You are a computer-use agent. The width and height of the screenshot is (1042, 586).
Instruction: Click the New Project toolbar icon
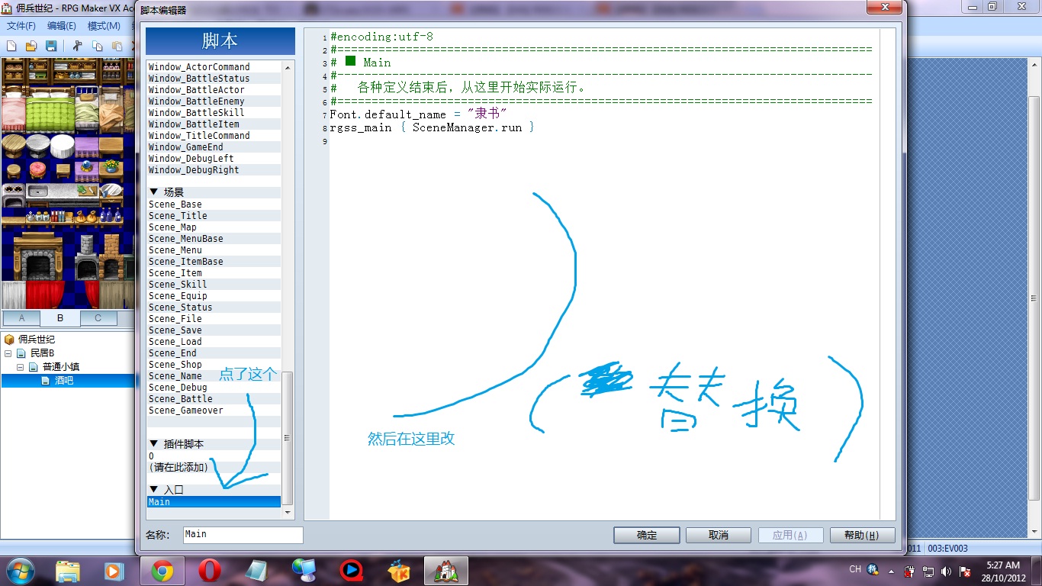[11, 46]
